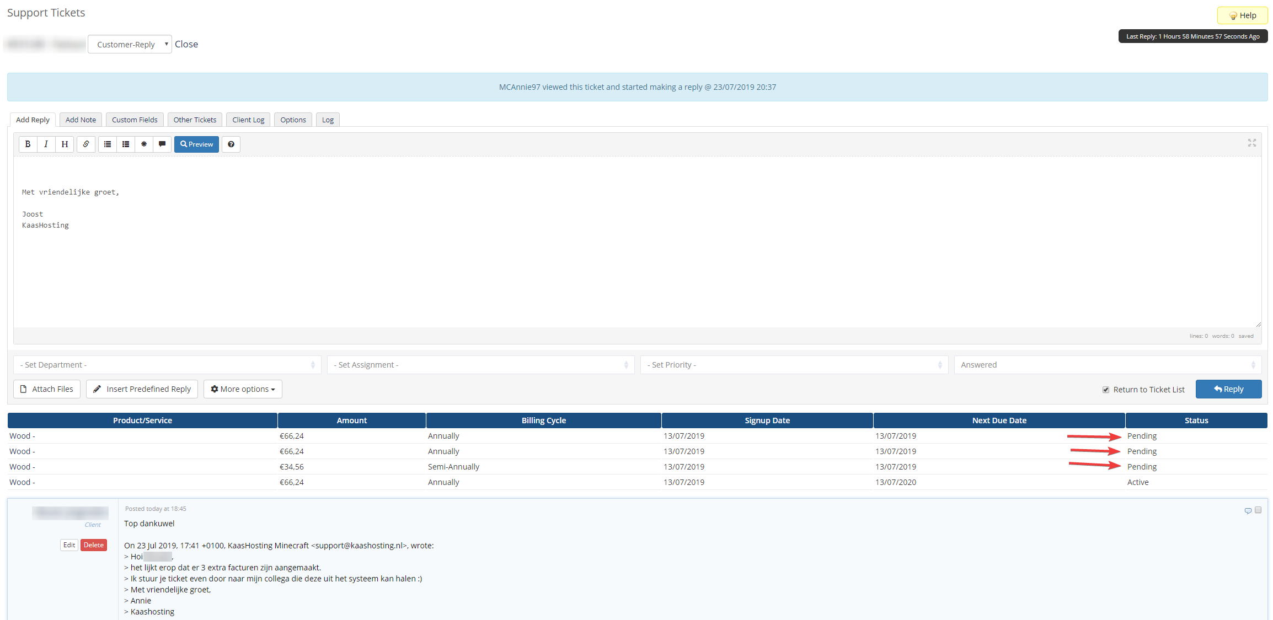Open the Set Department dropdown
This screenshot has height=620, width=1273.
[x=167, y=365]
